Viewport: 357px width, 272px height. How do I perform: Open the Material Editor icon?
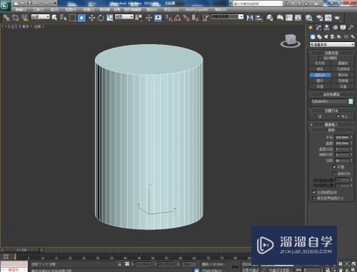308,18
